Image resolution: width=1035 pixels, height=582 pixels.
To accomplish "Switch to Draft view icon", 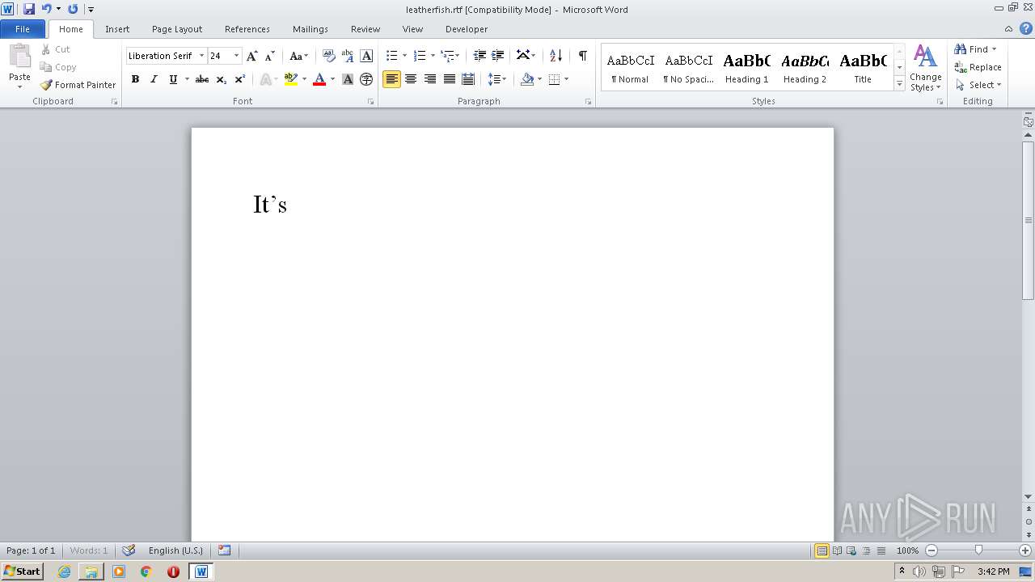I will (881, 550).
